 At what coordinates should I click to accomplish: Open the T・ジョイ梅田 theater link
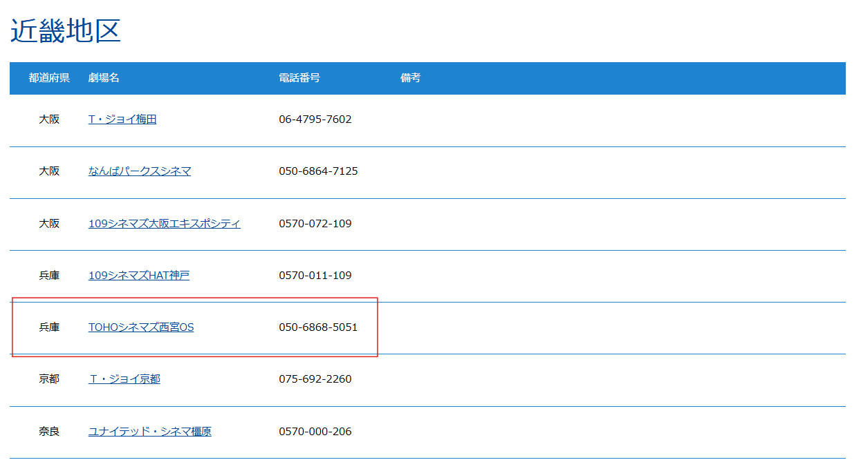122,119
